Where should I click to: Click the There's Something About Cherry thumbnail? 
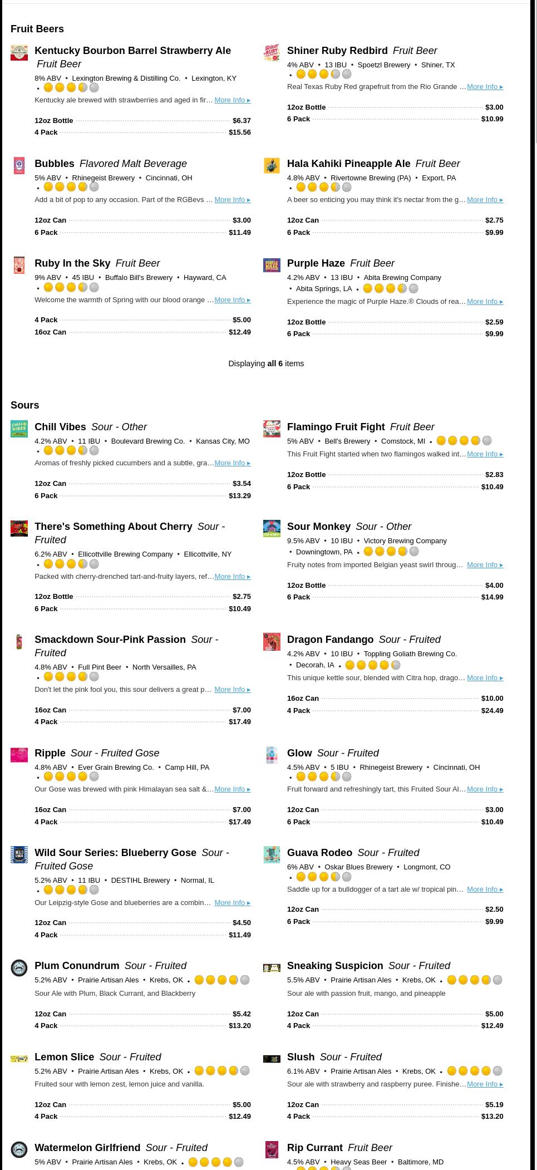19,528
